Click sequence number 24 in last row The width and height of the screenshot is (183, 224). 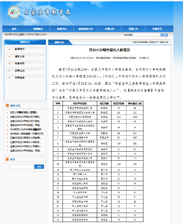click(x=58, y=220)
